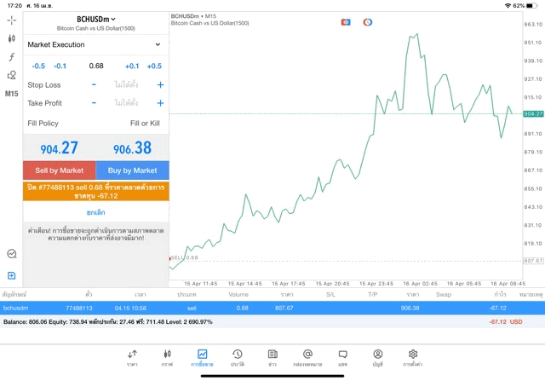Tap the WiFi status icon
This screenshot has height=381, width=545.
(508, 6)
